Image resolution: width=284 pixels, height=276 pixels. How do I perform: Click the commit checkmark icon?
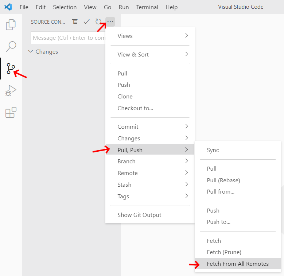pyautogui.click(x=86, y=22)
